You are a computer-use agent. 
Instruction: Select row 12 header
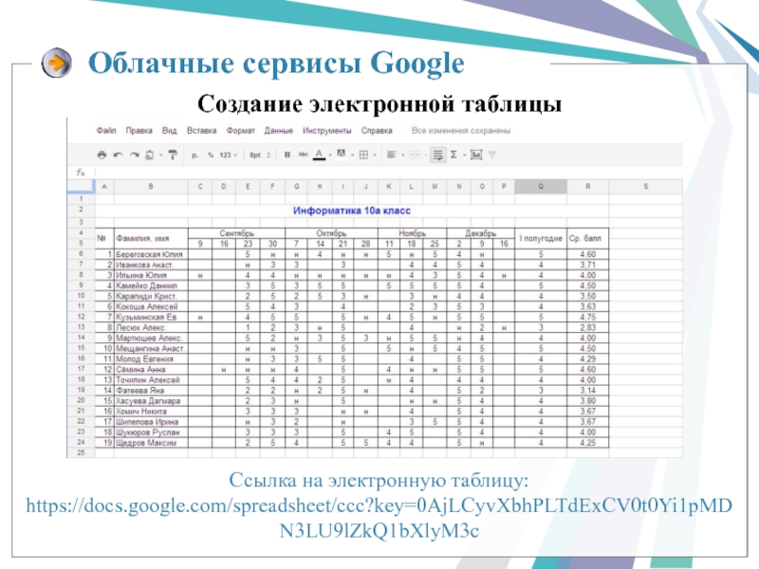81,317
